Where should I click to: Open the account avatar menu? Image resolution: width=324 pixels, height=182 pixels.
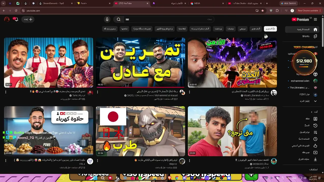tap(7, 19)
